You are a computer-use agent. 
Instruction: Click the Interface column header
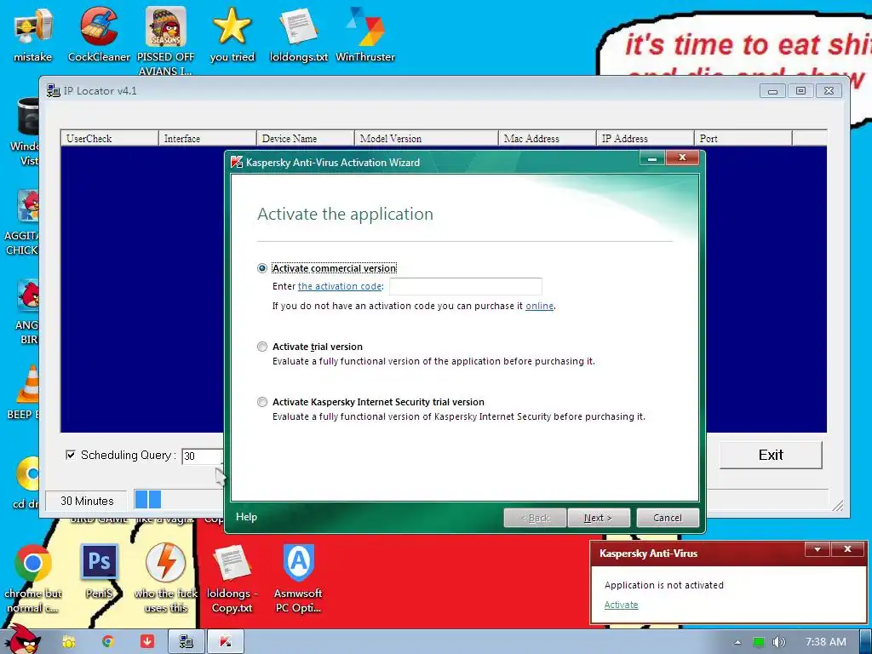click(208, 139)
